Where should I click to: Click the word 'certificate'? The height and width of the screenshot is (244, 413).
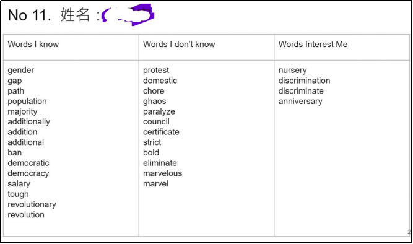(x=161, y=132)
